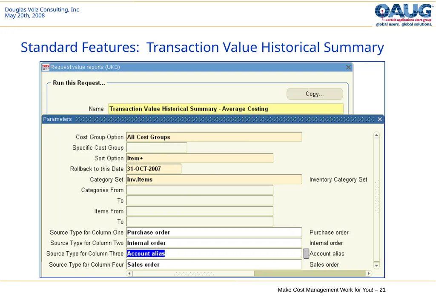Click the Categories From field
This screenshot has width=436, height=301.
pos(200,190)
